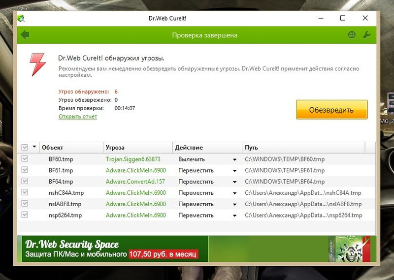Click the green back arrow icon
This screenshot has width=394, height=280.
click(25, 35)
